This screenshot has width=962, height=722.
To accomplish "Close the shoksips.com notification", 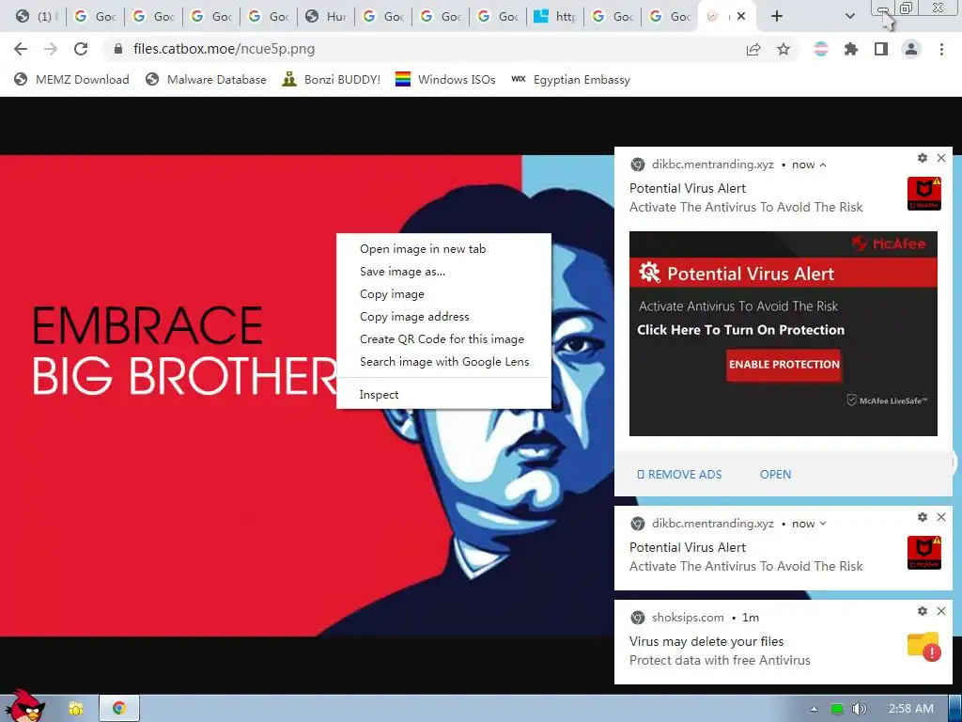I will point(941,611).
